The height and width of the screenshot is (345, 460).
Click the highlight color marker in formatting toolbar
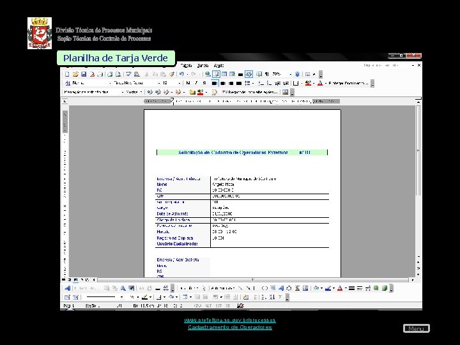[308, 83]
